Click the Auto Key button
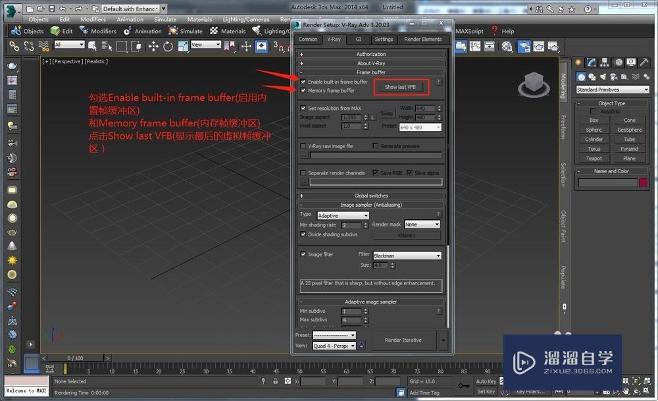This screenshot has height=401, width=658. [486, 381]
